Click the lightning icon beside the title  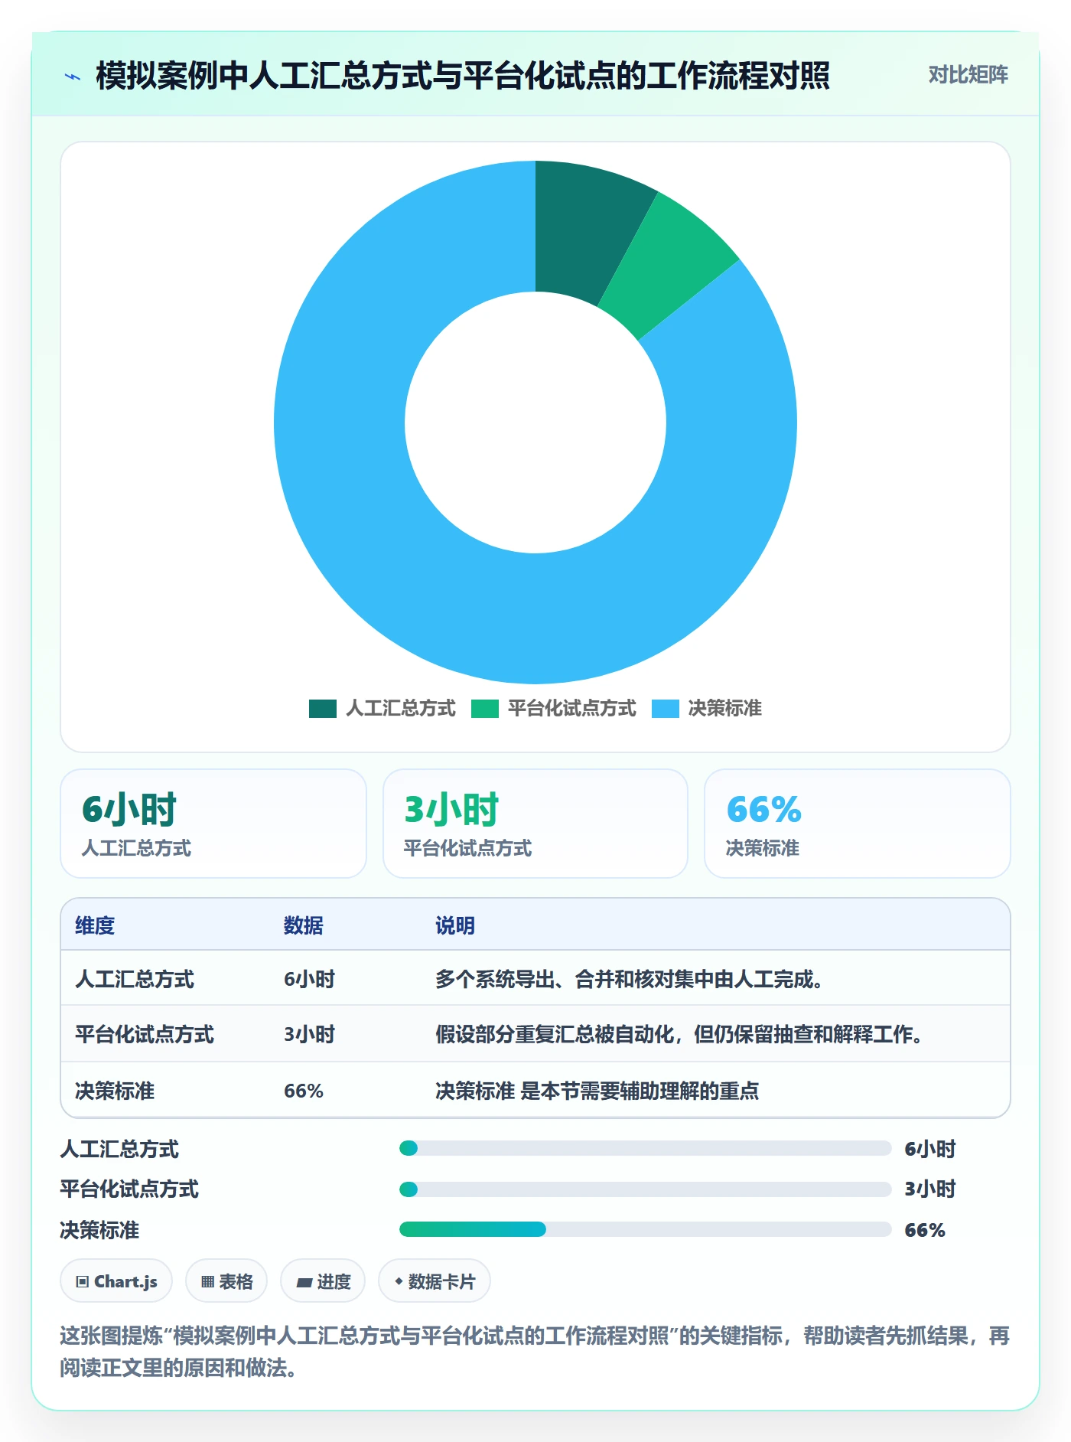click(x=73, y=77)
